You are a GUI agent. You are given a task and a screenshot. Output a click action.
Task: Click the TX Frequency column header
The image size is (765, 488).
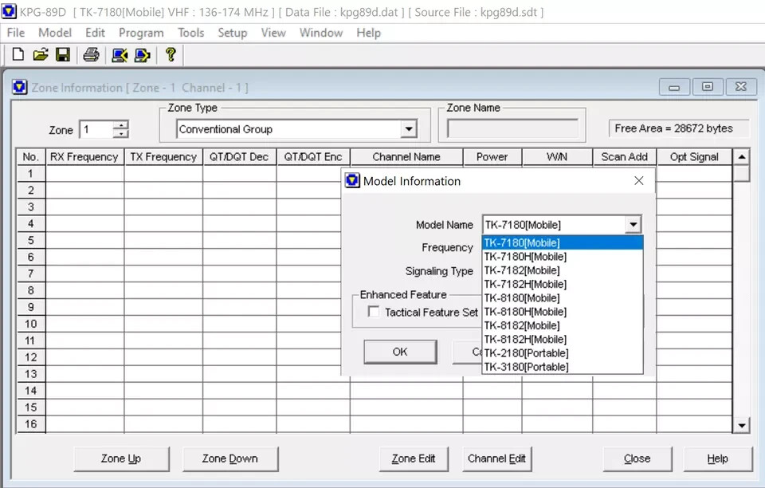pos(163,157)
